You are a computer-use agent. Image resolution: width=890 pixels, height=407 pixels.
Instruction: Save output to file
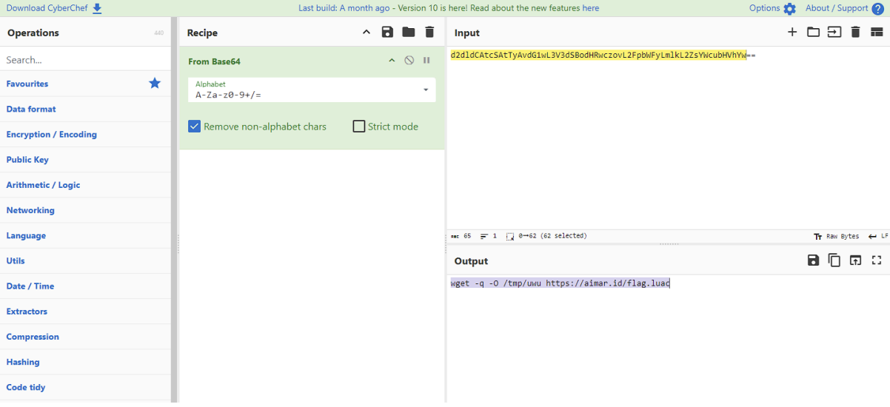pyautogui.click(x=813, y=260)
